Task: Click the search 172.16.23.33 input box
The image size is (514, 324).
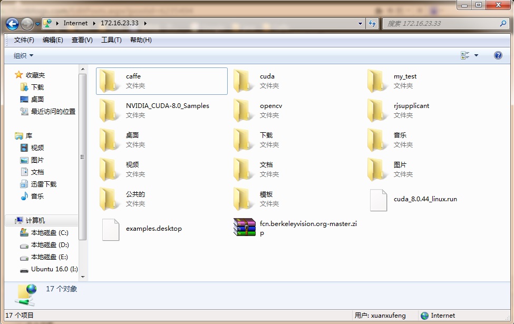Action: pyautogui.click(x=442, y=24)
